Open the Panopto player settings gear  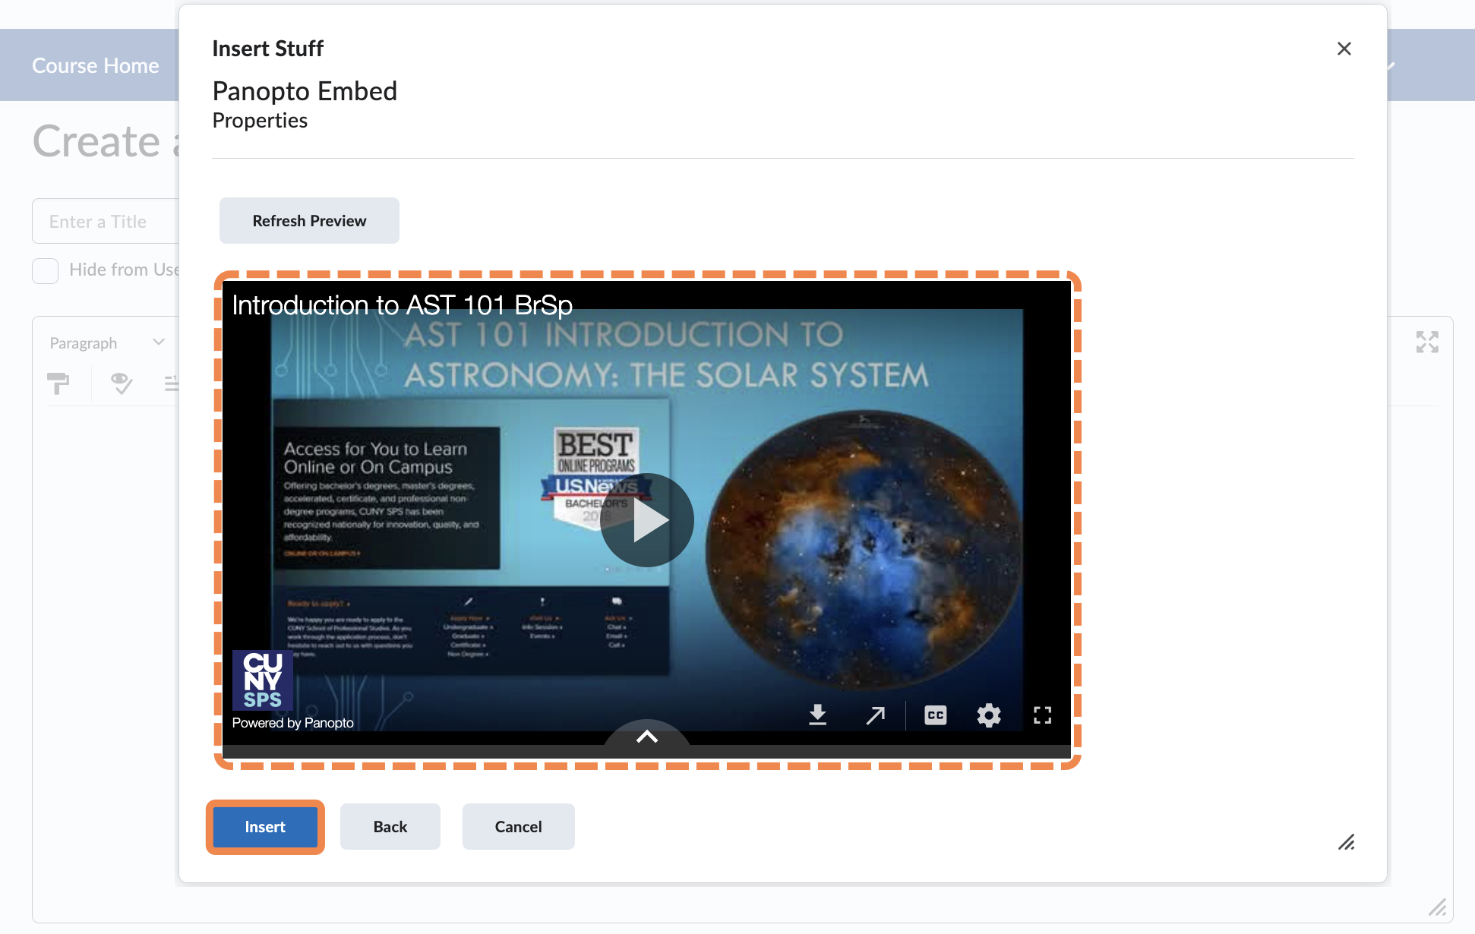click(x=988, y=715)
